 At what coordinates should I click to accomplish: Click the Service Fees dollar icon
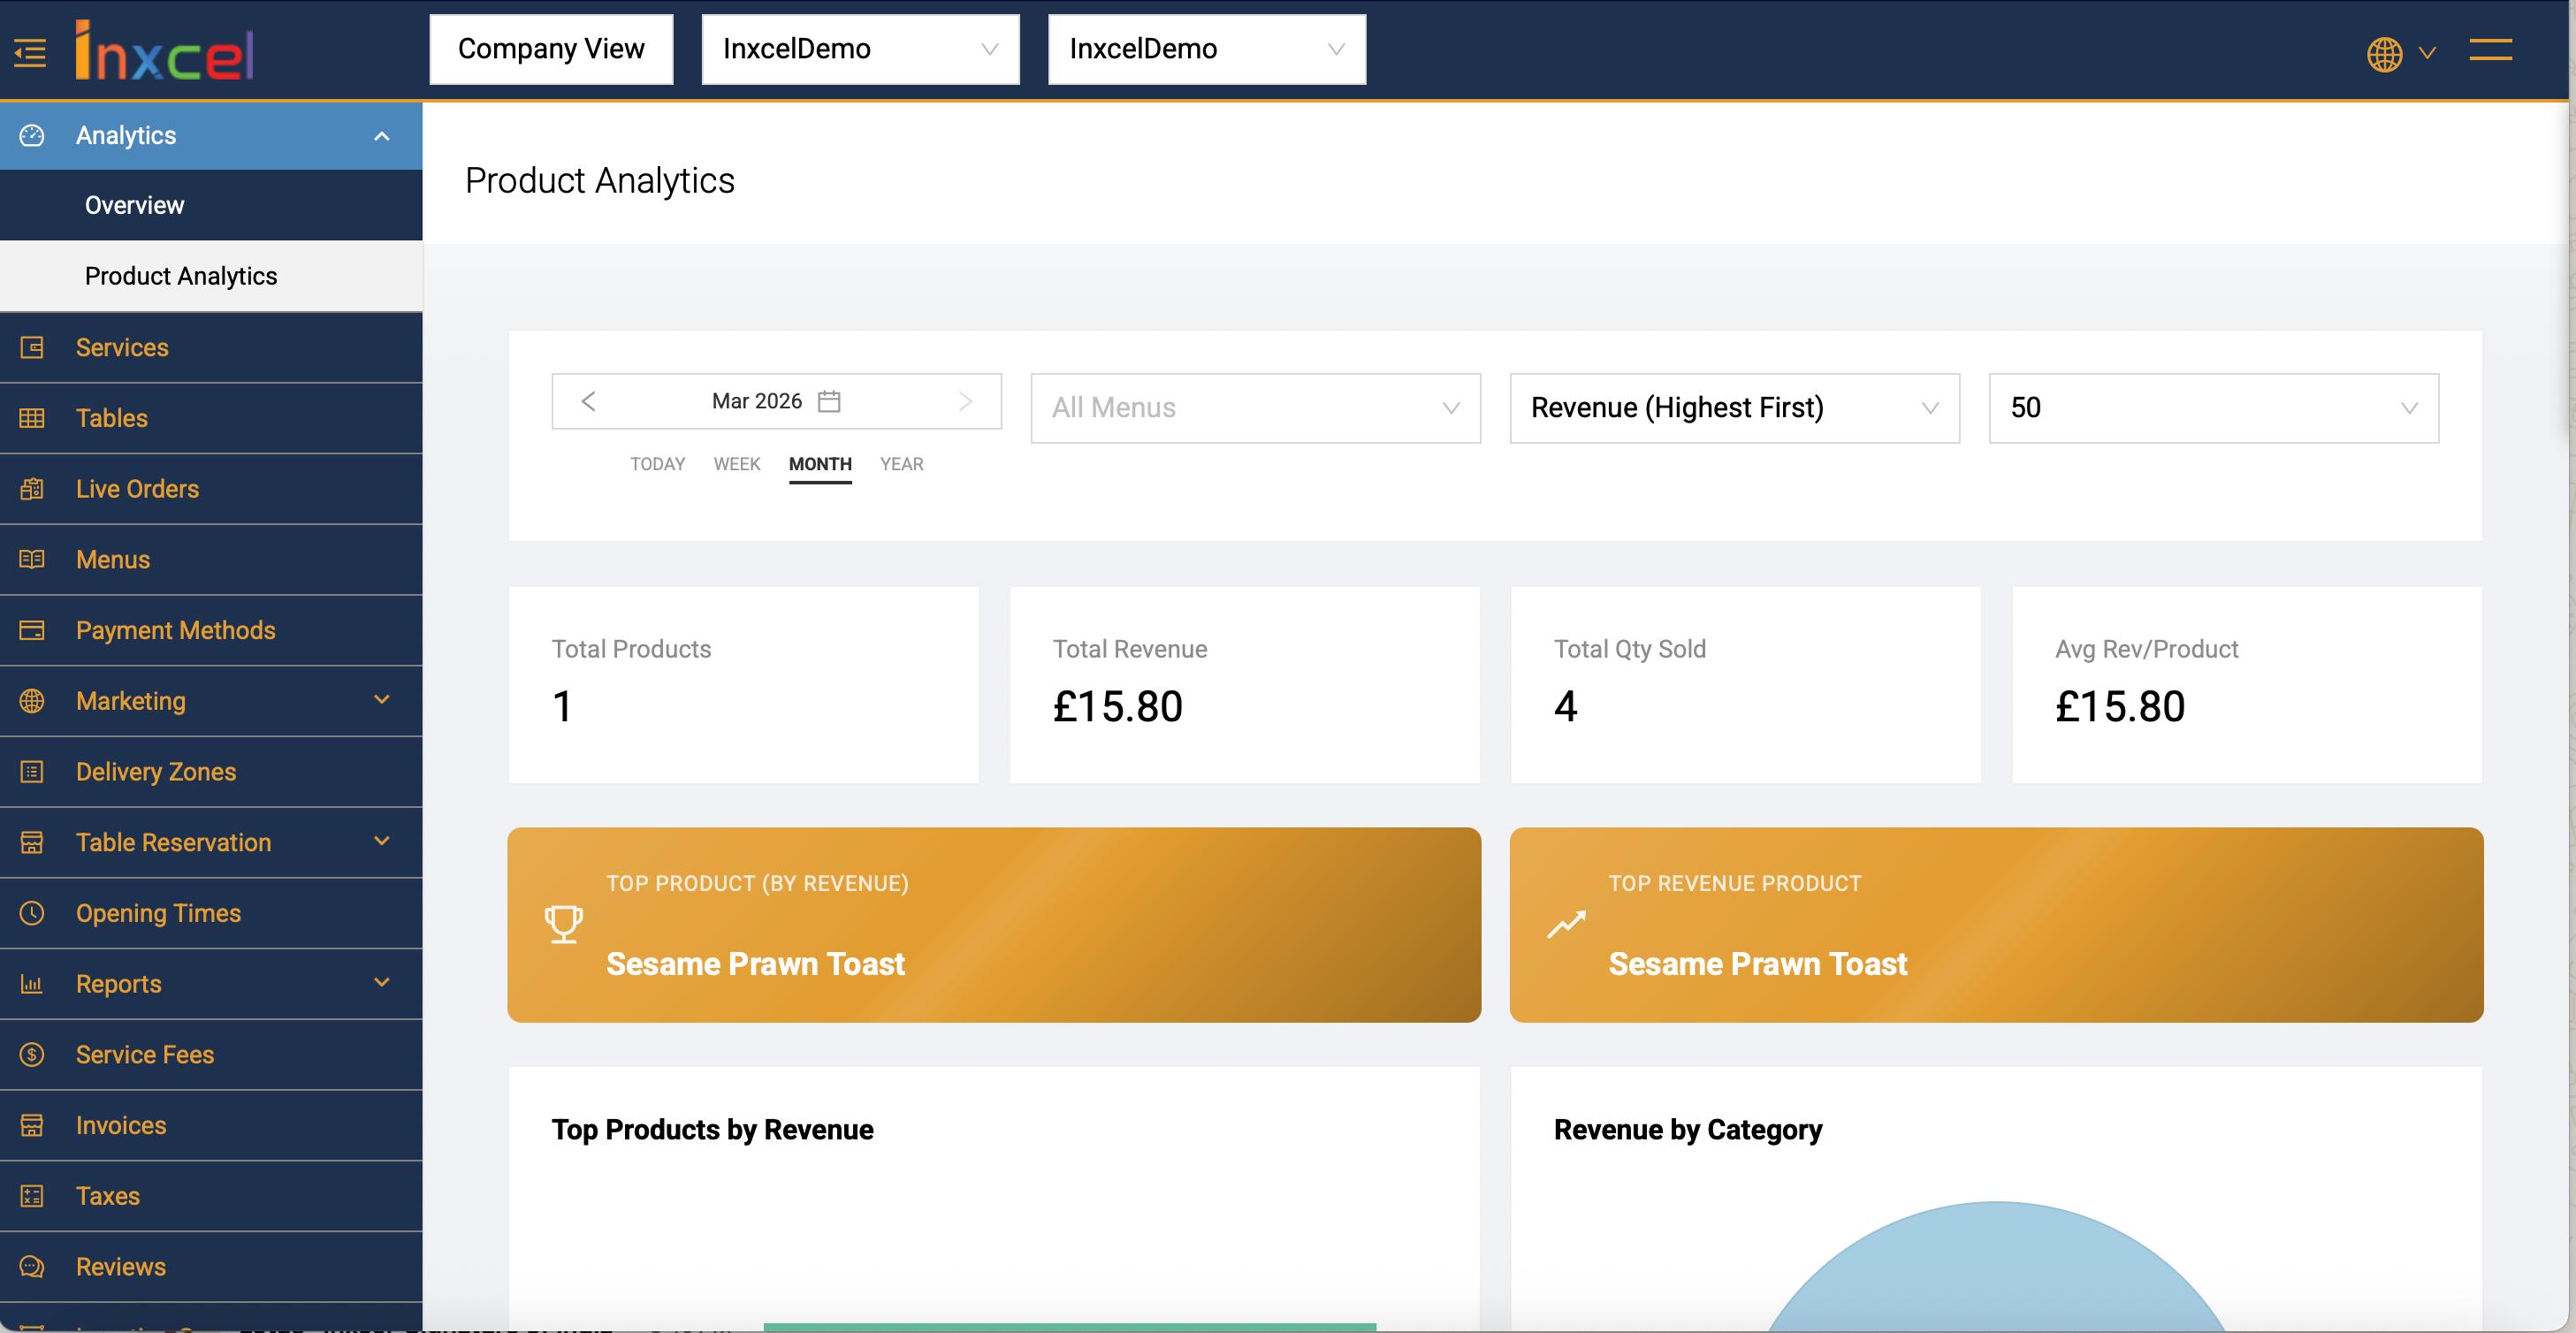click(32, 1054)
